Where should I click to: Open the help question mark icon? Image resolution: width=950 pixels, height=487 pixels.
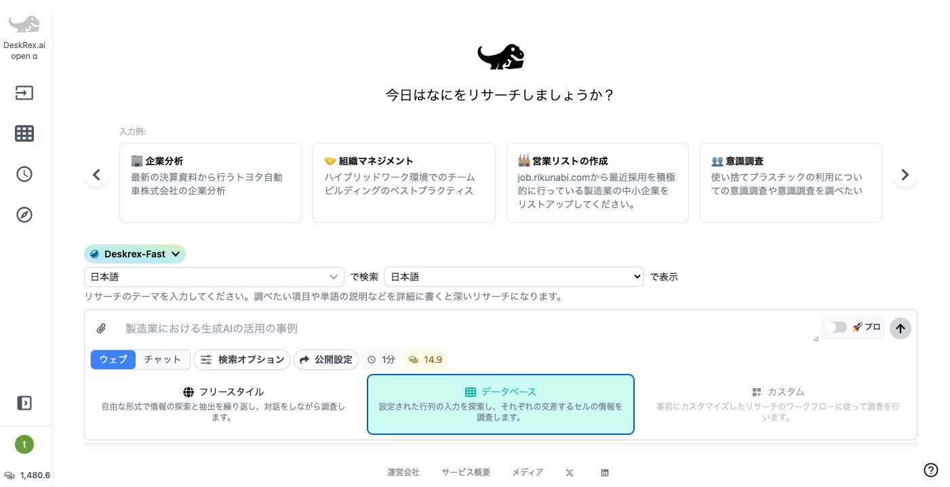click(x=931, y=470)
